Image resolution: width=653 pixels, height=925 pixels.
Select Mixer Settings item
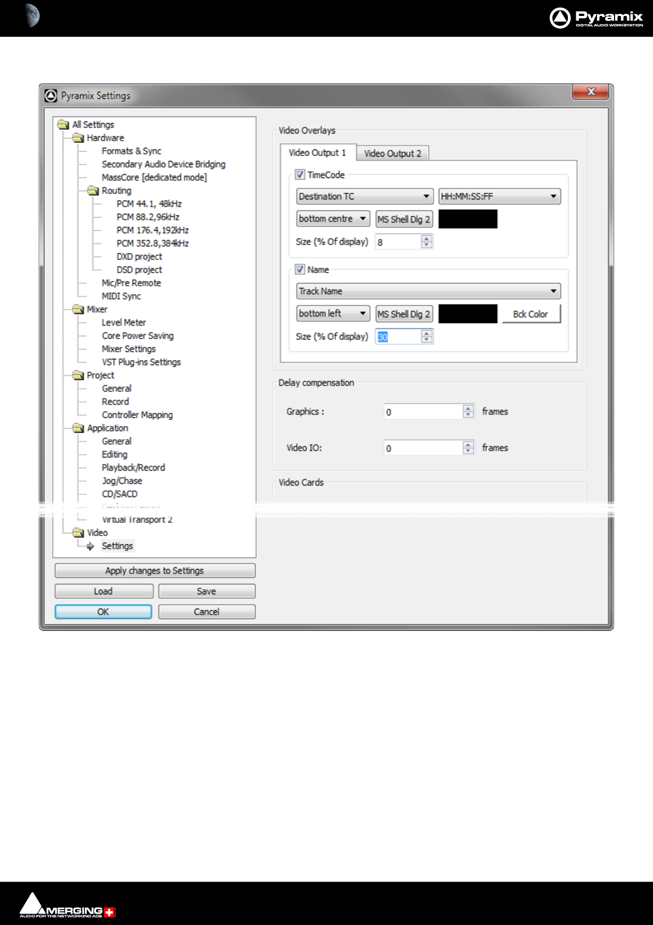coord(128,349)
